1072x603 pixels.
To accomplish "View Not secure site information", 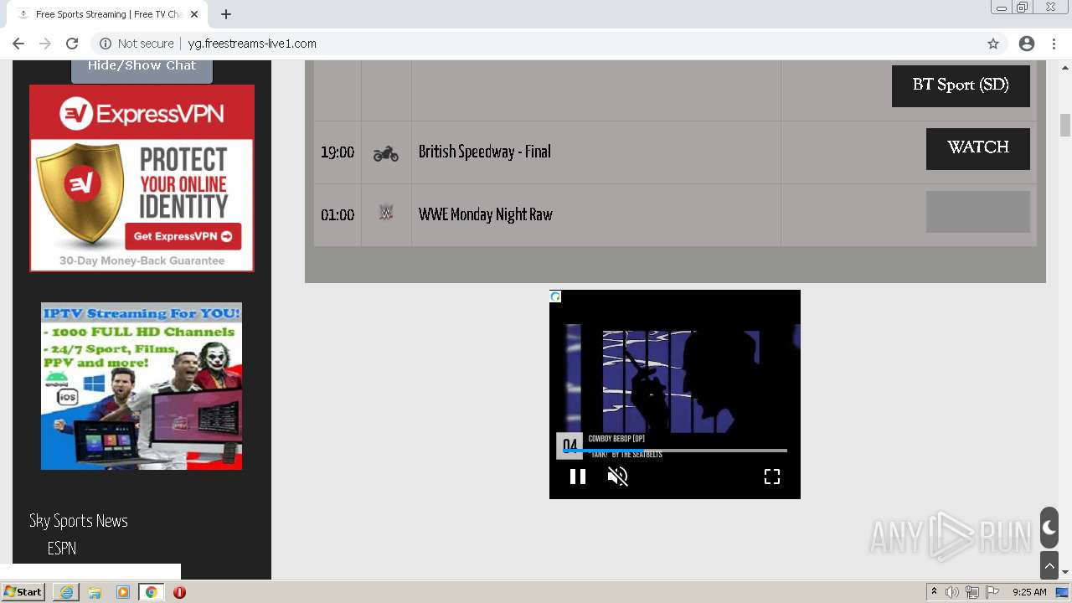I will click(x=137, y=44).
